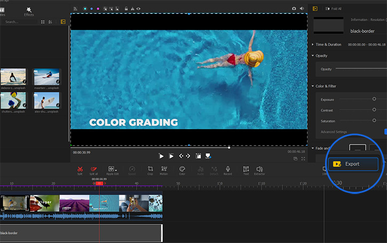Click the Extractor tool icon
The height and width of the screenshot is (243, 387).
click(x=259, y=169)
